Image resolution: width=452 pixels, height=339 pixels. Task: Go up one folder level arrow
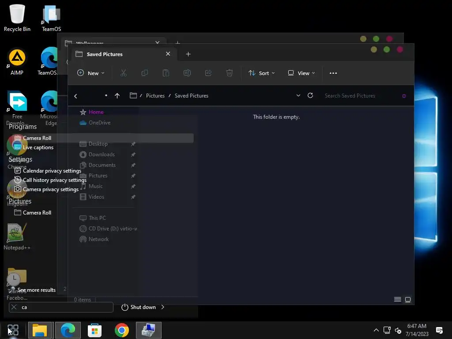coord(117,96)
